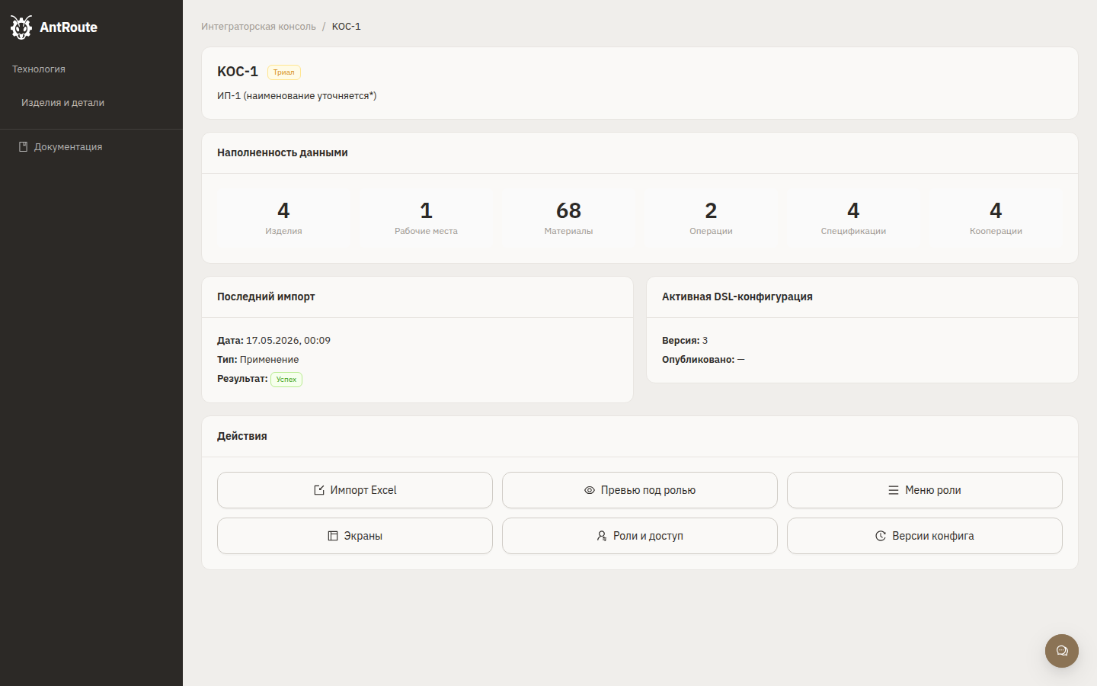Open Роли и доступ settings
This screenshot has width=1097, height=686.
640,536
